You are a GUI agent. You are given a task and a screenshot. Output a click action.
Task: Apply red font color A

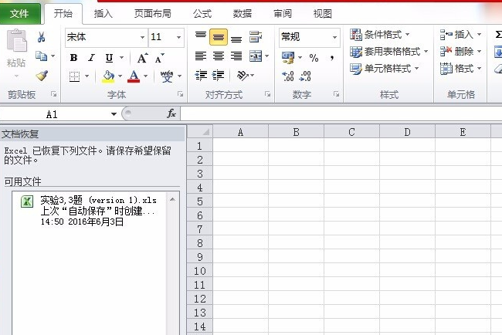(134, 76)
